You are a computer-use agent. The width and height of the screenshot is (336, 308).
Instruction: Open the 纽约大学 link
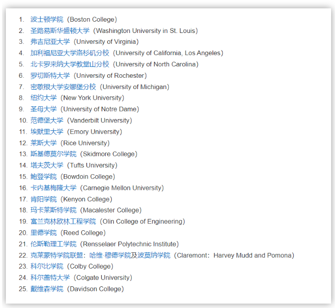point(44,98)
